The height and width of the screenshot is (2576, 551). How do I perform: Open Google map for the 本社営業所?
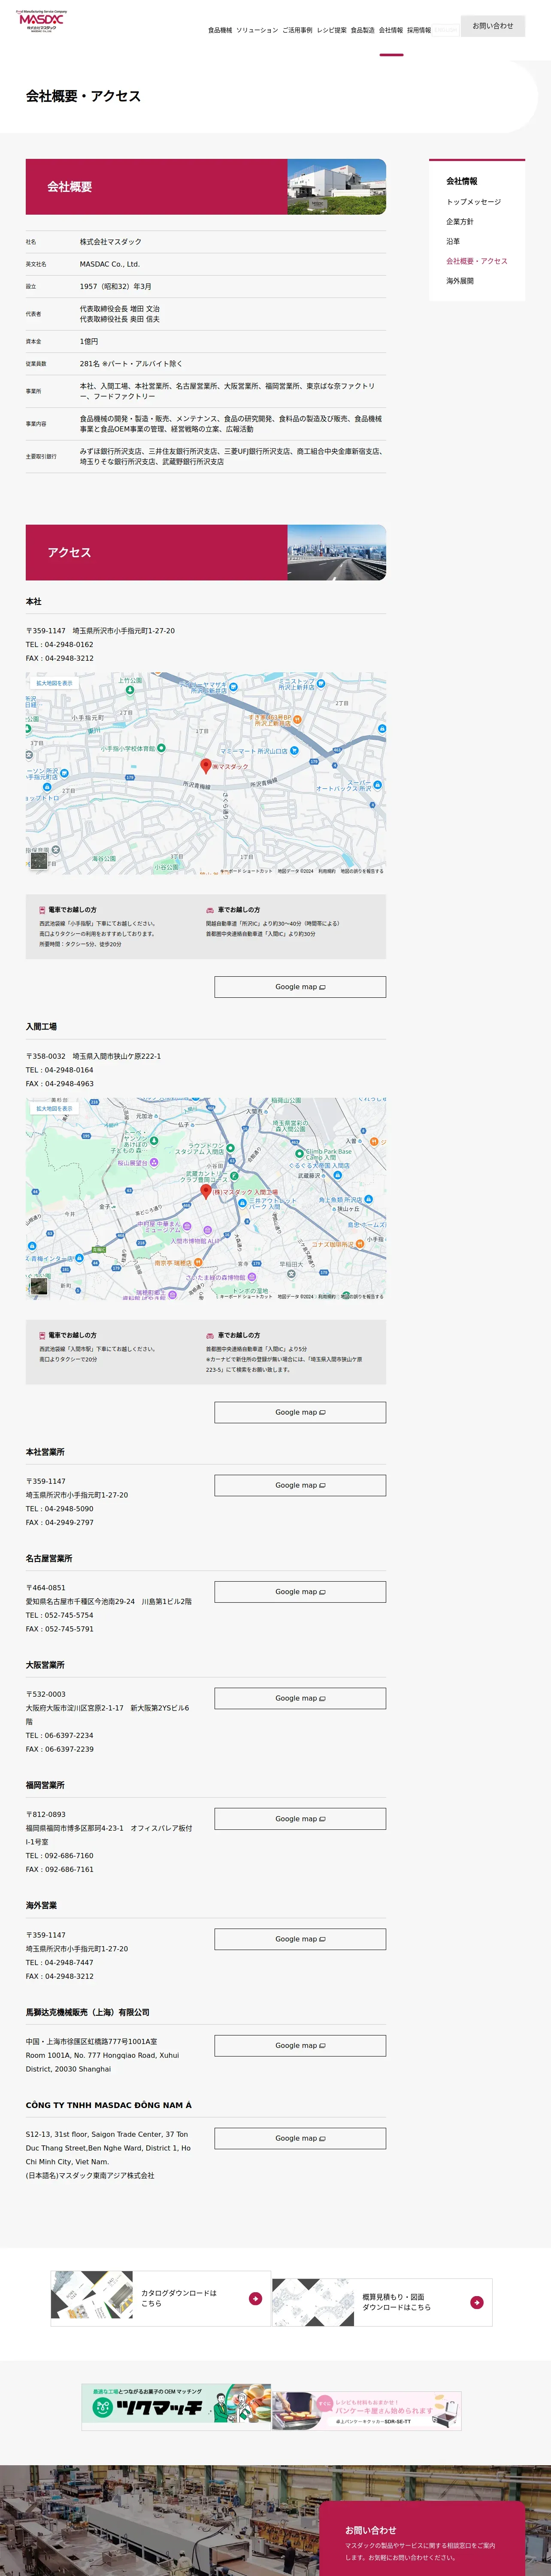coord(300,1485)
